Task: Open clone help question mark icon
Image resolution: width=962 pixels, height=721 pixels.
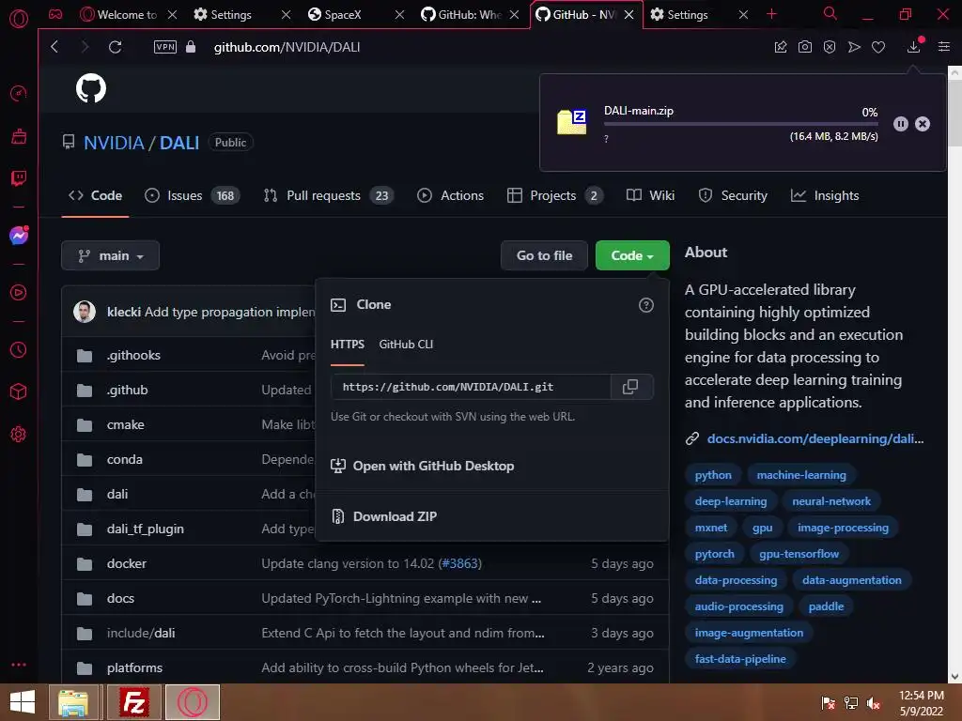Action: [x=646, y=305]
